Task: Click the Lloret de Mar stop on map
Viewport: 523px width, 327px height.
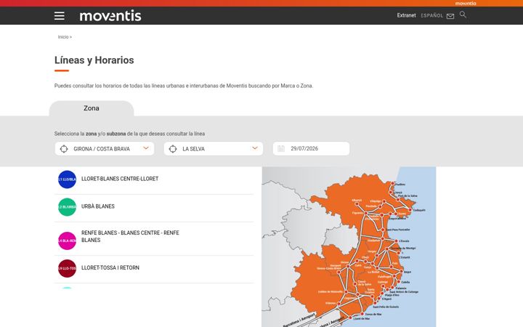Action: (350, 318)
